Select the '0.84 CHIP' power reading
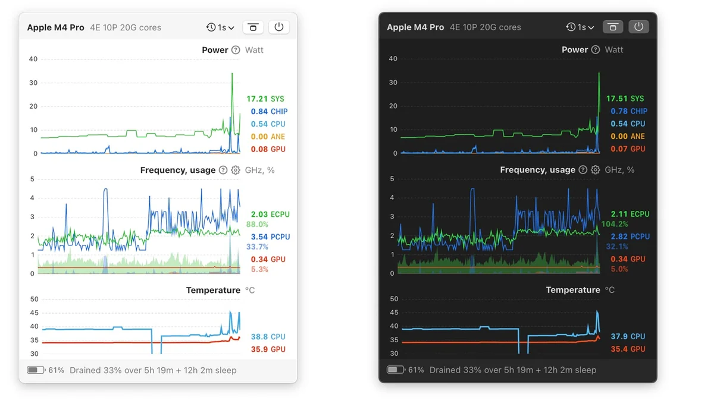 tap(269, 111)
